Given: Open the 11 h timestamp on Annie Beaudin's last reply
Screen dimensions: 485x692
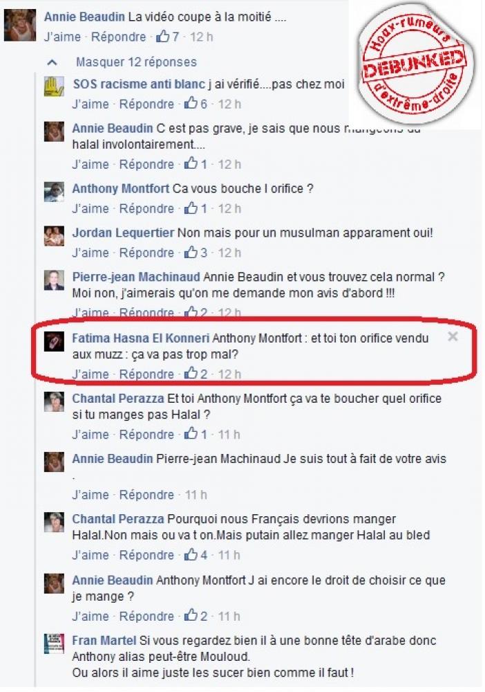Looking at the screenshot, I should tap(229, 616).
